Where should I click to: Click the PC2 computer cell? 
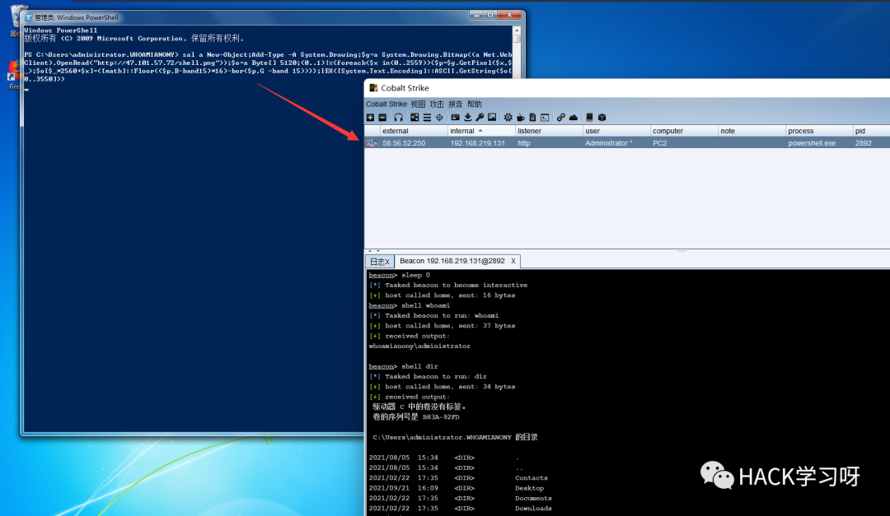[x=659, y=143]
